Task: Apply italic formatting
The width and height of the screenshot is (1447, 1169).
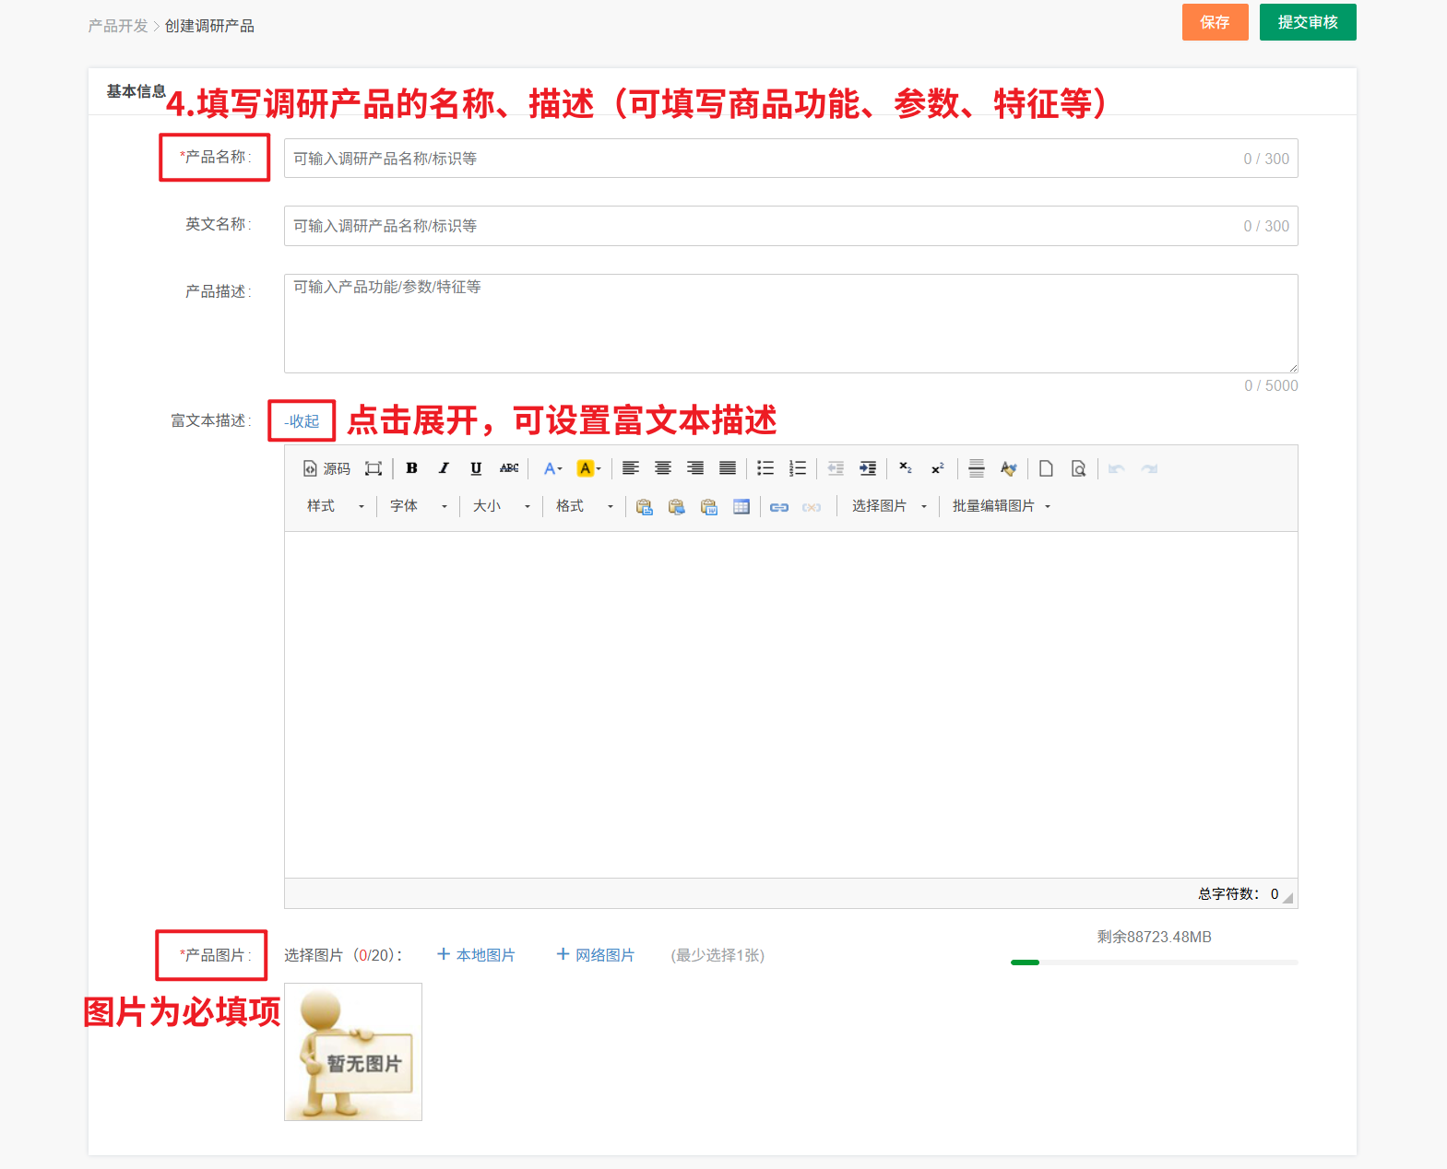Action: (444, 468)
